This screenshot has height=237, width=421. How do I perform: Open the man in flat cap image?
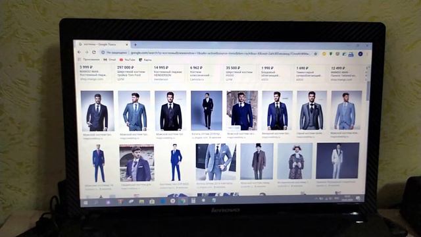(137, 163)
